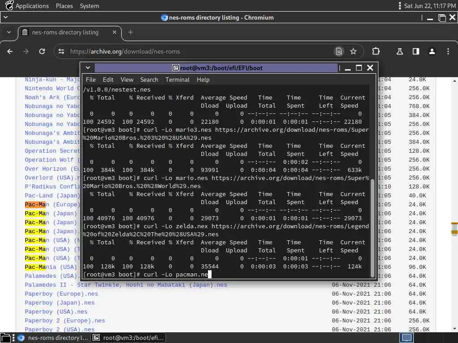This screenshot has height=343, width=458.
Task: Open the terminal Search menu
Action: pos(149,79)
